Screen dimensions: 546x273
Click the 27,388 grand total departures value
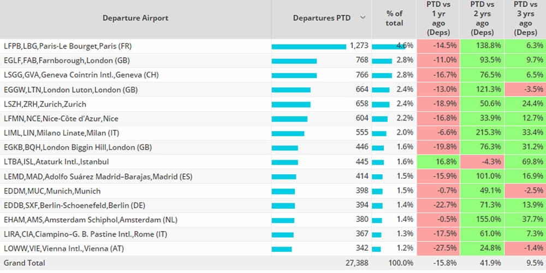[x=357, y=263]
